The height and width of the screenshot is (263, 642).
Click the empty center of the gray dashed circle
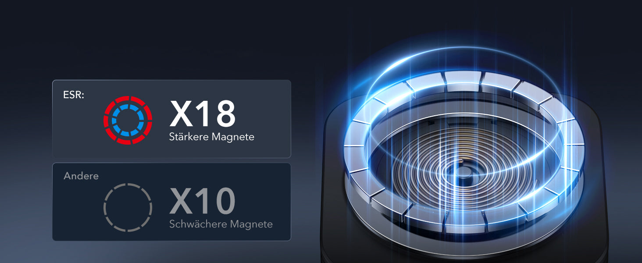tap(128, 207)
